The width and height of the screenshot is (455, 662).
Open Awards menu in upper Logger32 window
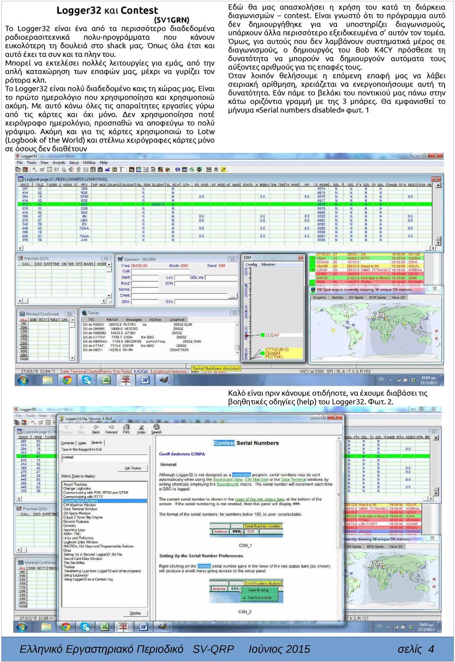click(x=59, y=163)
